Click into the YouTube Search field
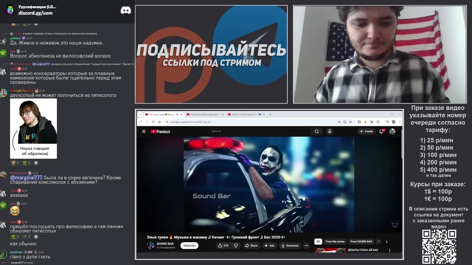 click(260, 131)
